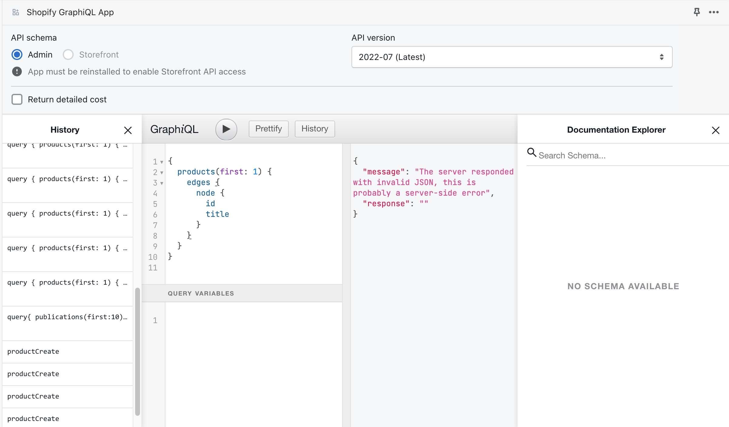Close the Documentation Explorer panel
Screen dimensions: 729x427
coord(715,130)
